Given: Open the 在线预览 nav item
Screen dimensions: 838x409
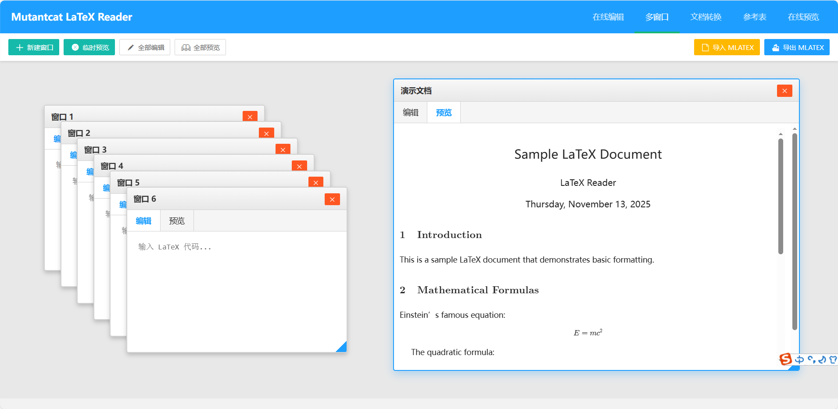Looking at the screenshot, I should point(803,17).
